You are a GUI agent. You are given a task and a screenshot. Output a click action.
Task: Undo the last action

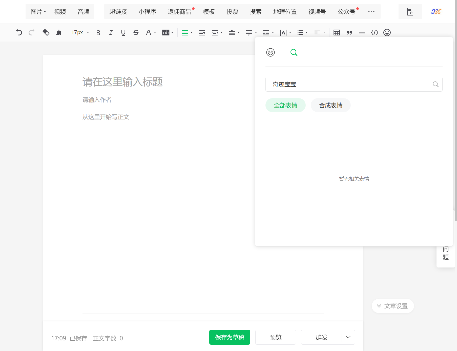click(19, 32)
